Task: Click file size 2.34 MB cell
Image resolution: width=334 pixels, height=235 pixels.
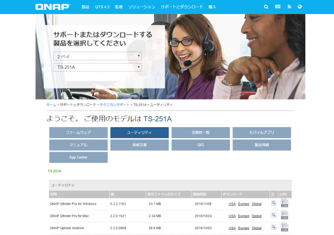Action: (x=155, y=216)
